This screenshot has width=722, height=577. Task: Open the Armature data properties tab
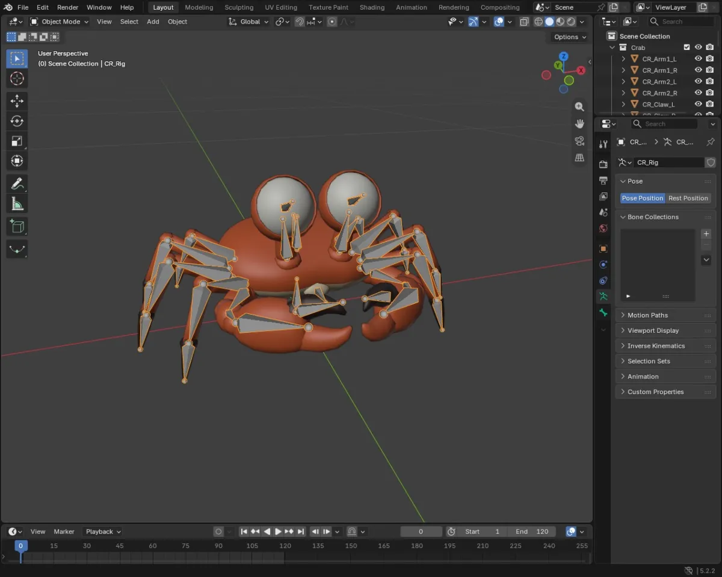point(603,297)
